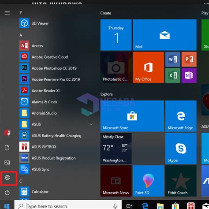Viewport: 209px width, 209px height.
Task: Click the Create group title
Action: (106, 13)
